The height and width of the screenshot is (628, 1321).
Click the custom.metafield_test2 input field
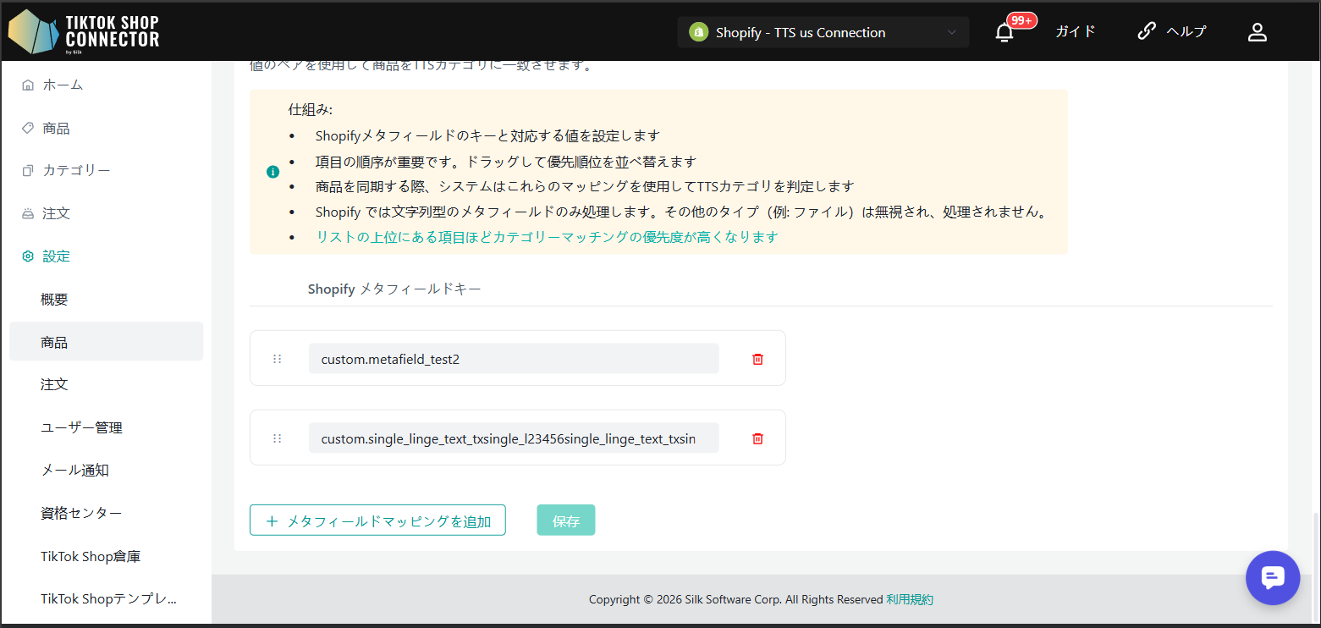pos(513,359)
